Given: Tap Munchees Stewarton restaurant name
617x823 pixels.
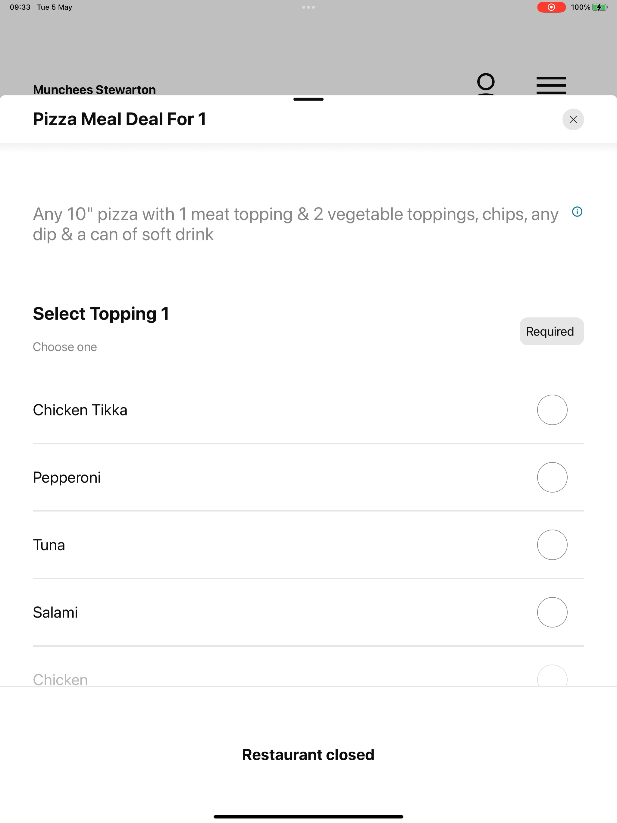Looking at the screenshot, I should point(94,90).
